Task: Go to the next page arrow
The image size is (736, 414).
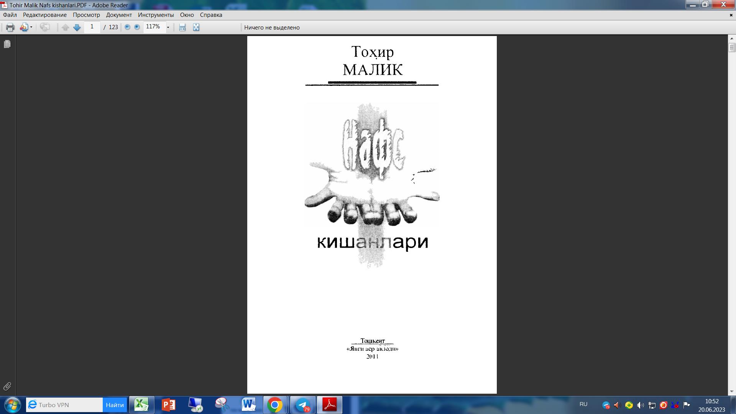Action: (x=77, y=27)
